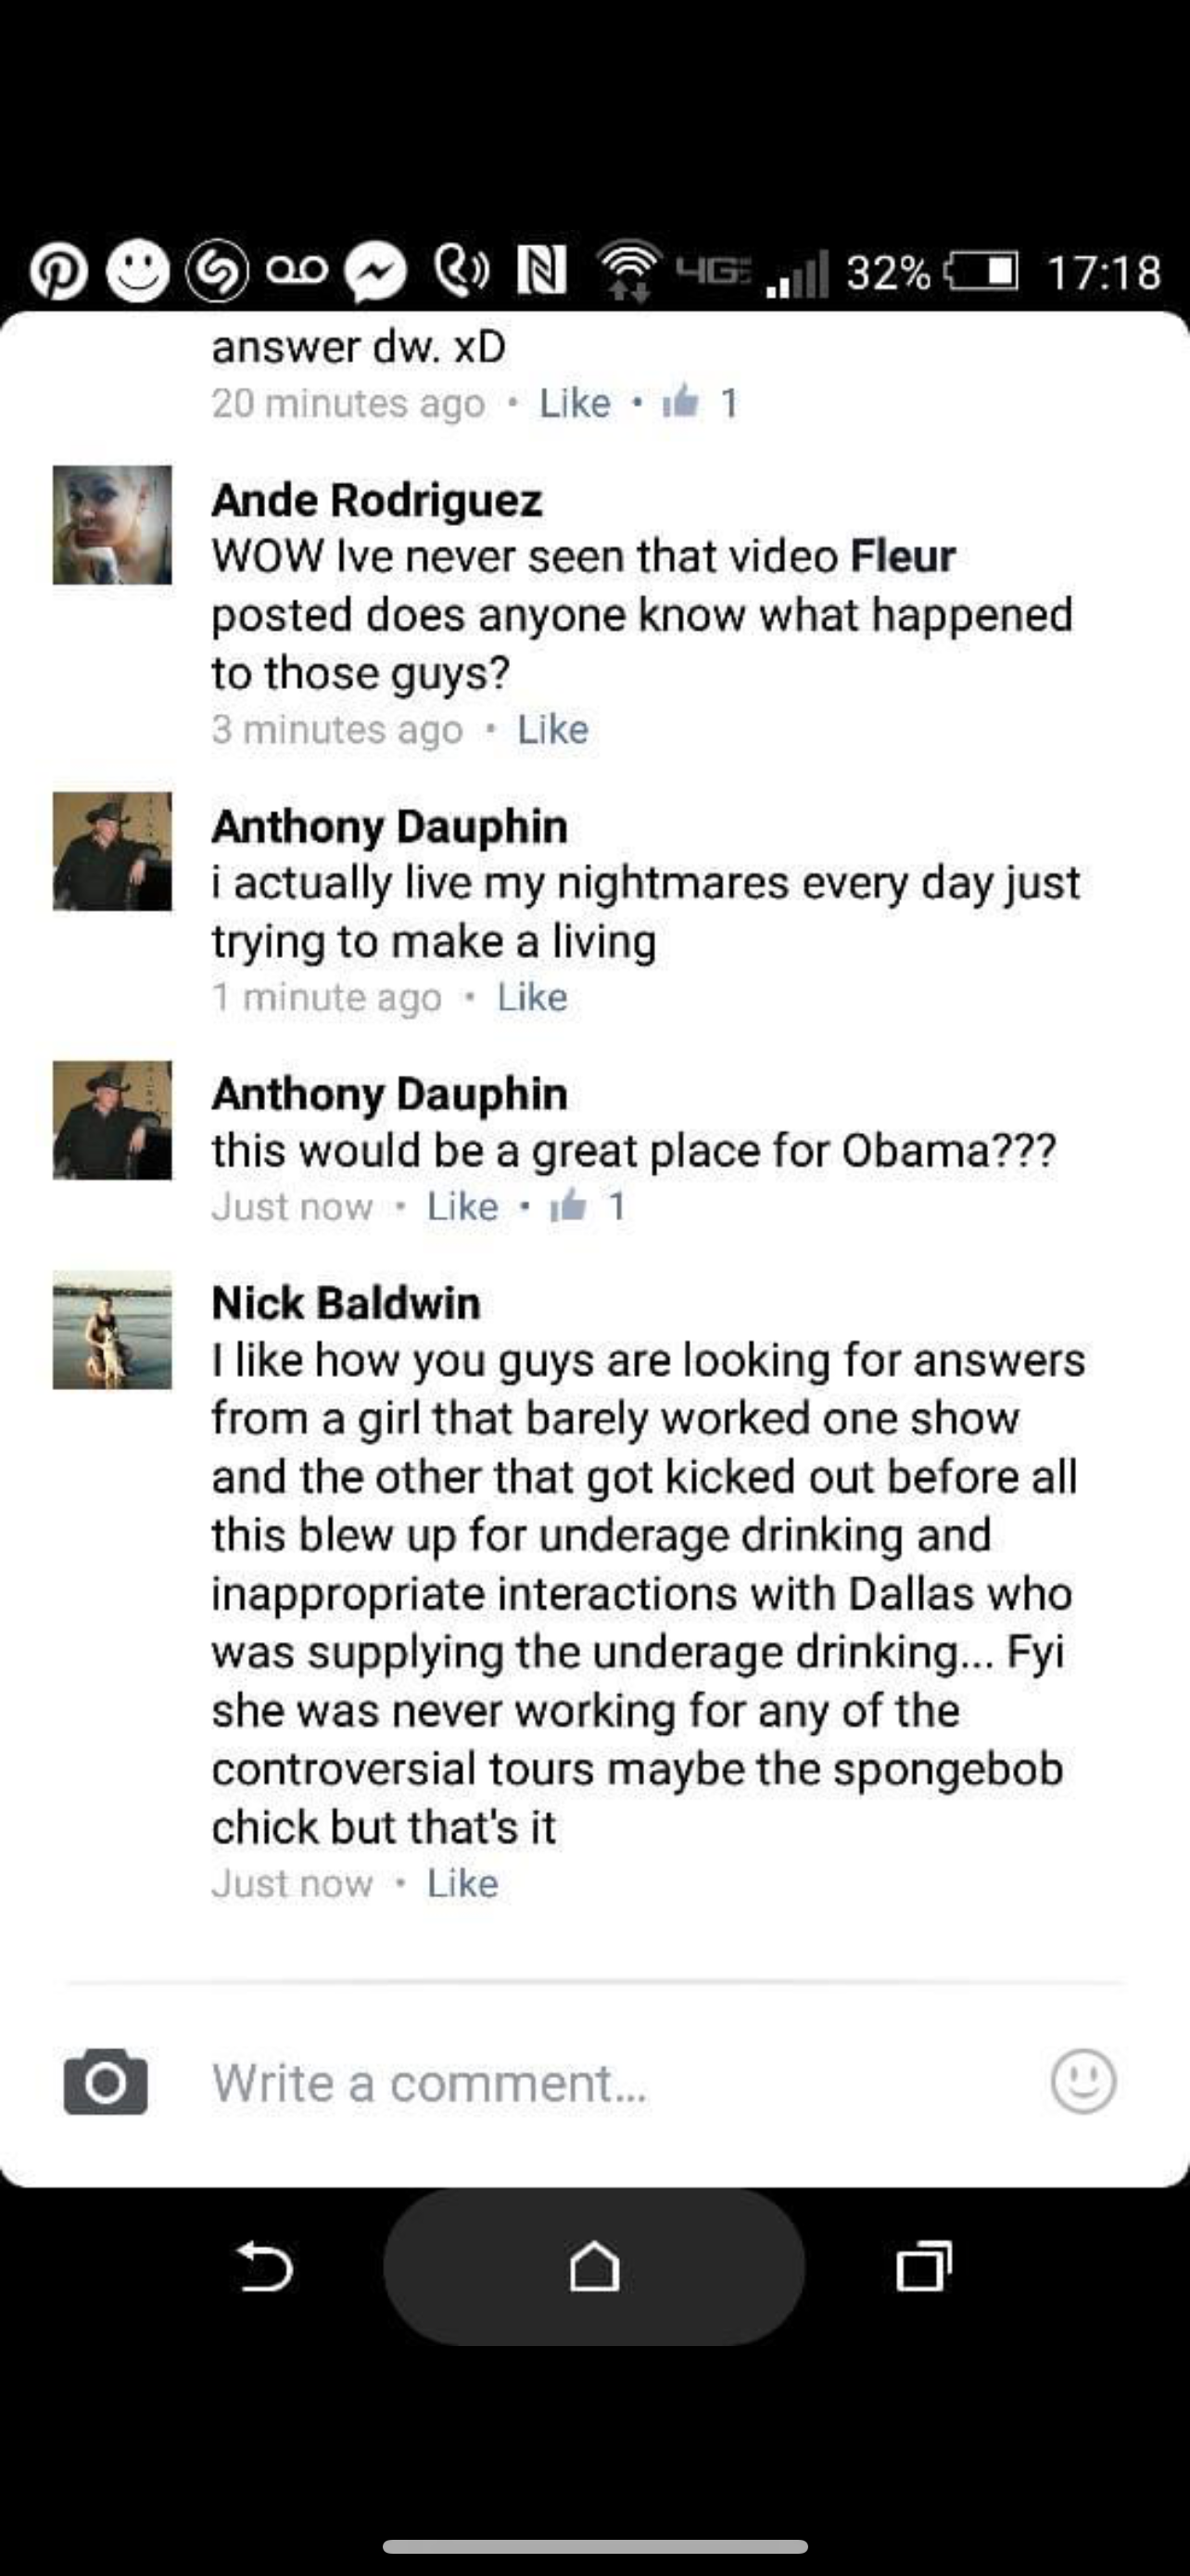Tap the Android back navigation arrow
Viewport: 1190px width, 2576px height.
point(265,2266)
